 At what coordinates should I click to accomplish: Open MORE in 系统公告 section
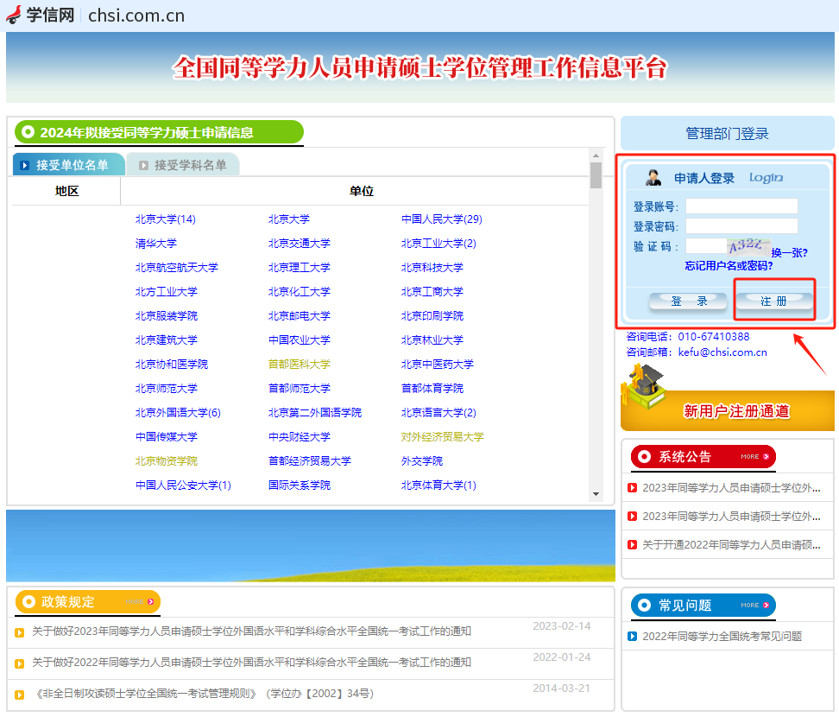(x=754, y=456)
